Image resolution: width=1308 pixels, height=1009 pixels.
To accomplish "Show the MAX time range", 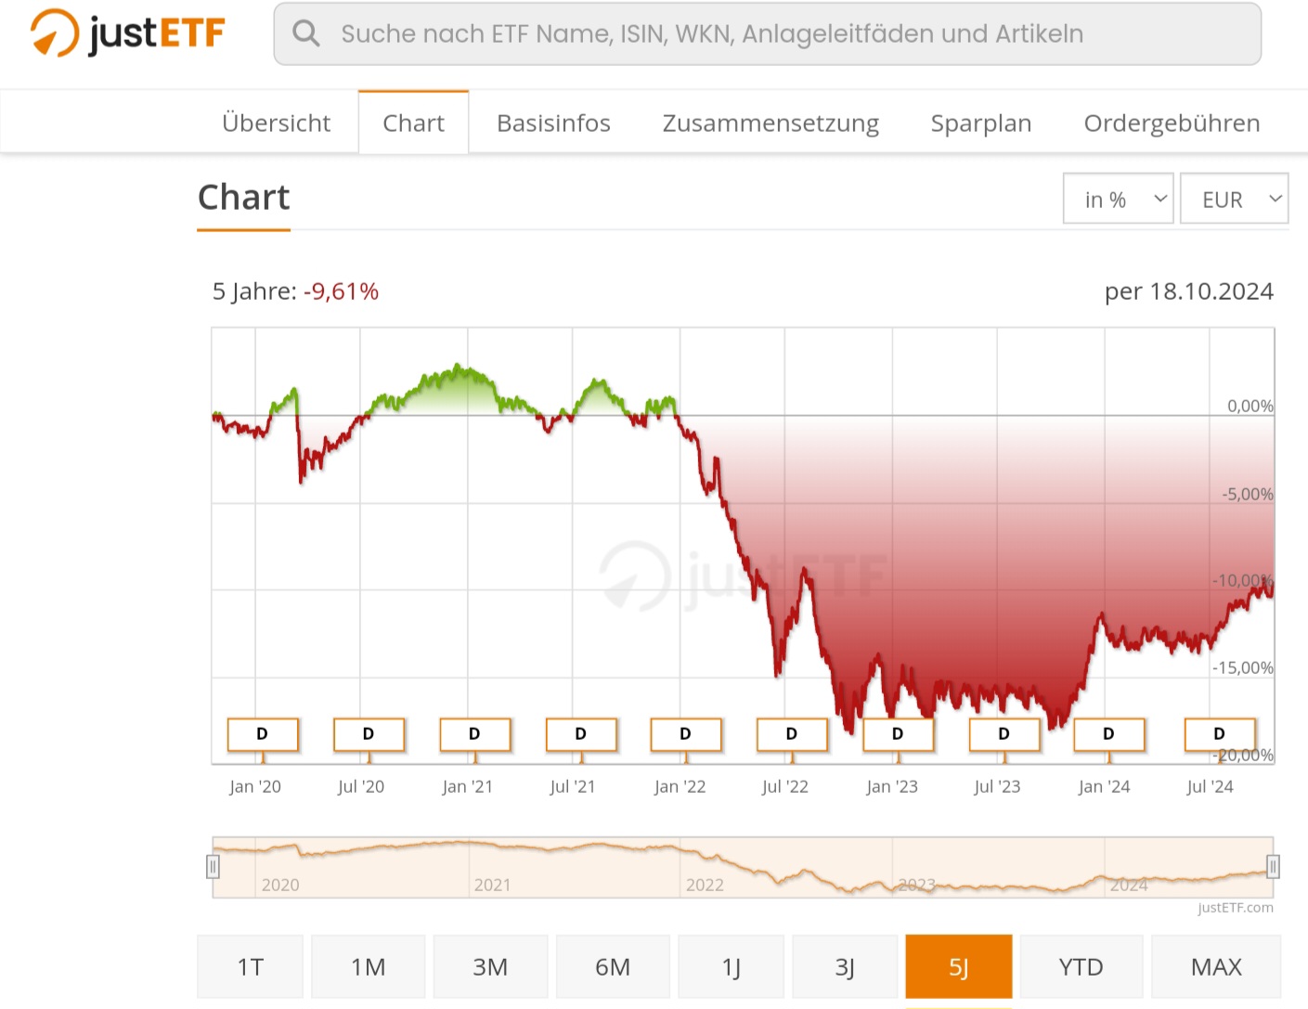I will [x=1216, y=967].
